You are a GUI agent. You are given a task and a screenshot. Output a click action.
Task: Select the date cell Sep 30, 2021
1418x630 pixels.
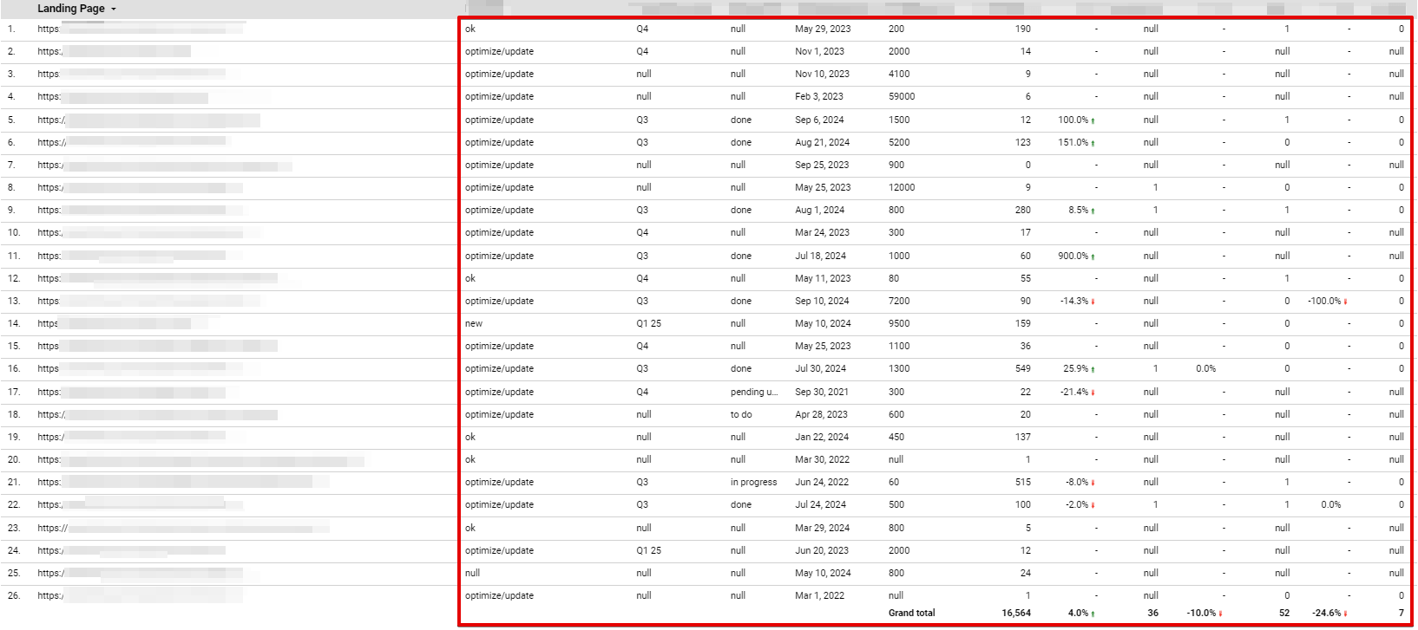pos(822,392)
